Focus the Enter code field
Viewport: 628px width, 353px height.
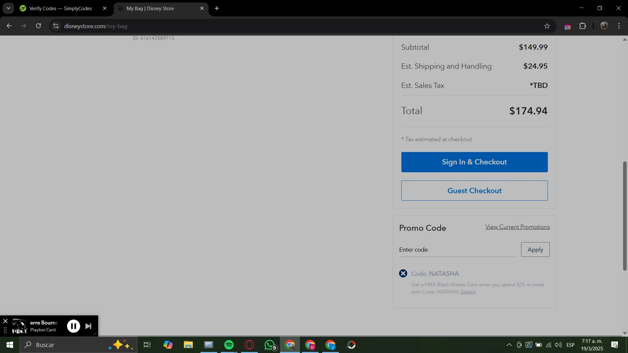click(457, 250)
